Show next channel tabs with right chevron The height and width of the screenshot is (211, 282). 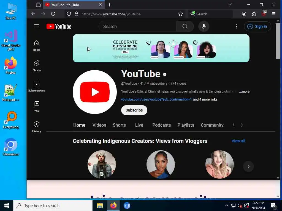(x=242, y=125)
